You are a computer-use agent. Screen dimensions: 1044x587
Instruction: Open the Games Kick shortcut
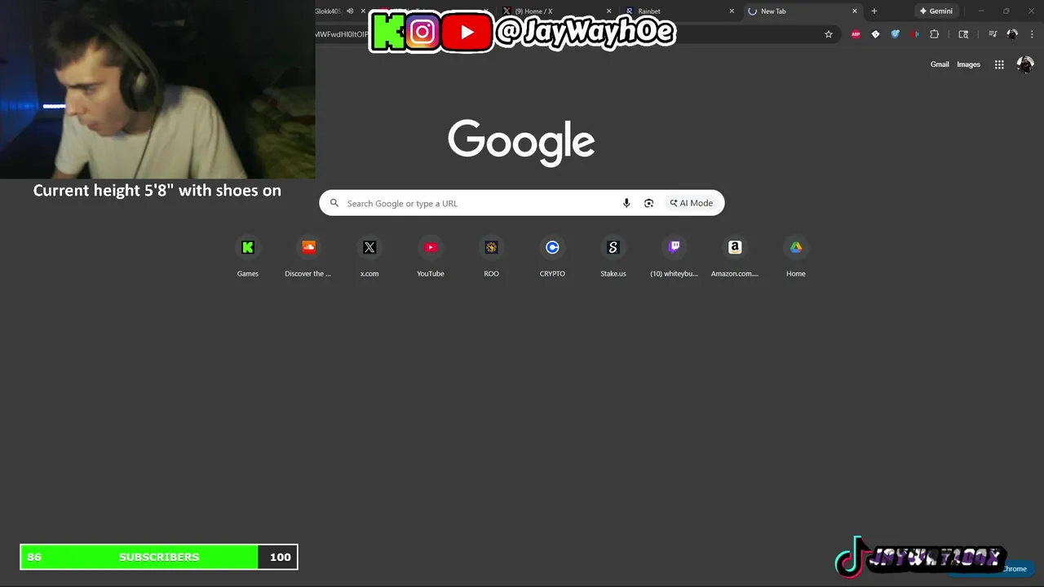[248, 257]
